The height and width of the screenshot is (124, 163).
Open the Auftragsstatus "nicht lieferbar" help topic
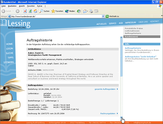[141, 57]
